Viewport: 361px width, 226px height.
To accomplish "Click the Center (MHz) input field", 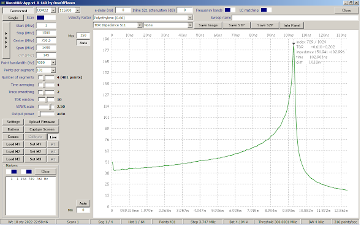I will point(46,40).
